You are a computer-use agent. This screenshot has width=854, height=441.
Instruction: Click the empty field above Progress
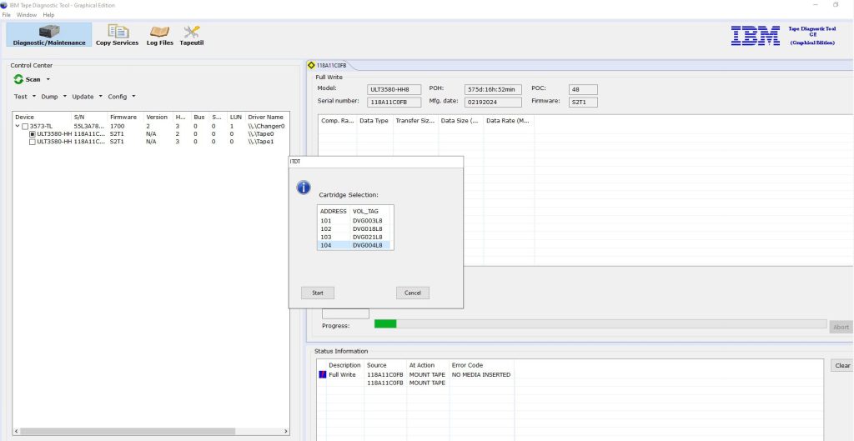[345, 313]
